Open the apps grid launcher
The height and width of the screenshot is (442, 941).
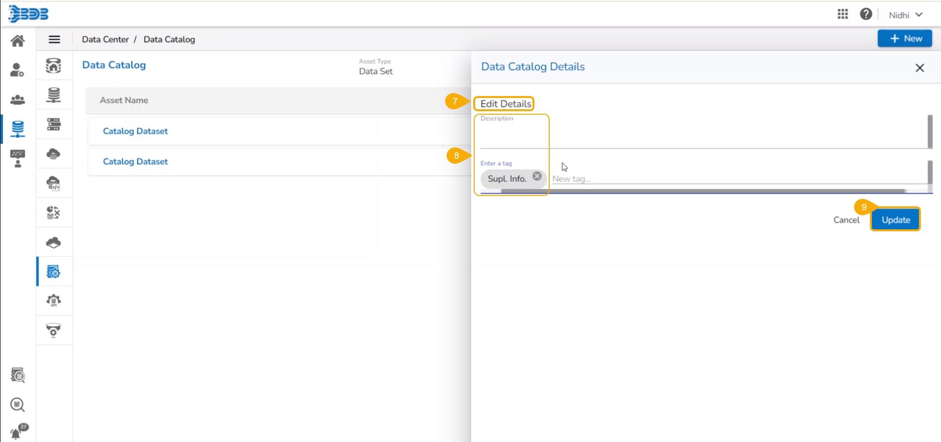842,14
